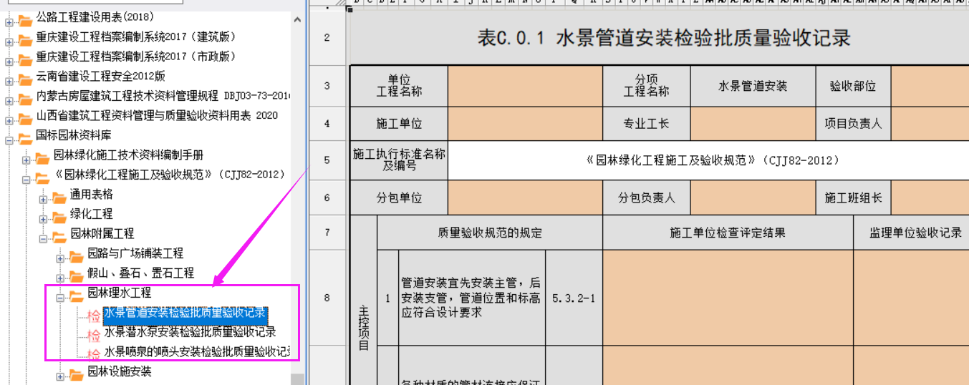
Task: Collapse 《园林绿化工程施工及验收规范》 node
Action: 26,180
